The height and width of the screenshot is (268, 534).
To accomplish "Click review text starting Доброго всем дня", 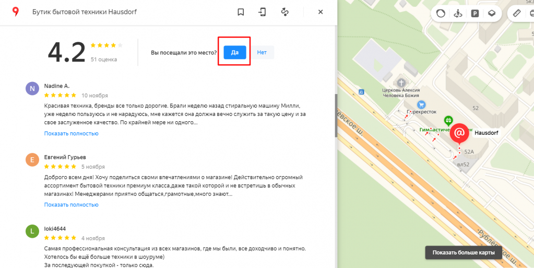I will [x=173, y=185].
